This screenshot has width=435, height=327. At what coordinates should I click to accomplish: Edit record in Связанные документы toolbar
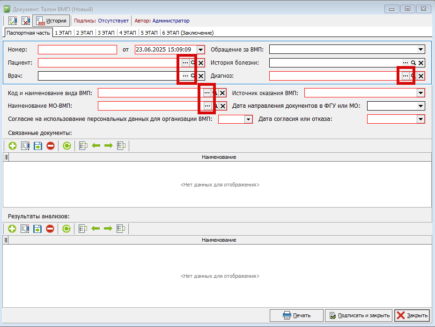[25, 146]
